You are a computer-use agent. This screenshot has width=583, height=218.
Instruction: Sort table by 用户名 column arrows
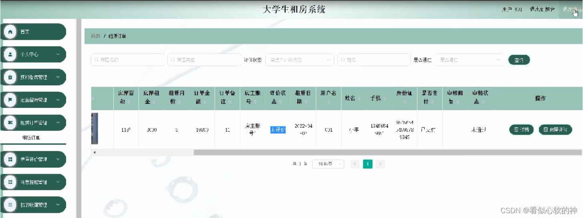pyautogui.click(x=328, y=103)
